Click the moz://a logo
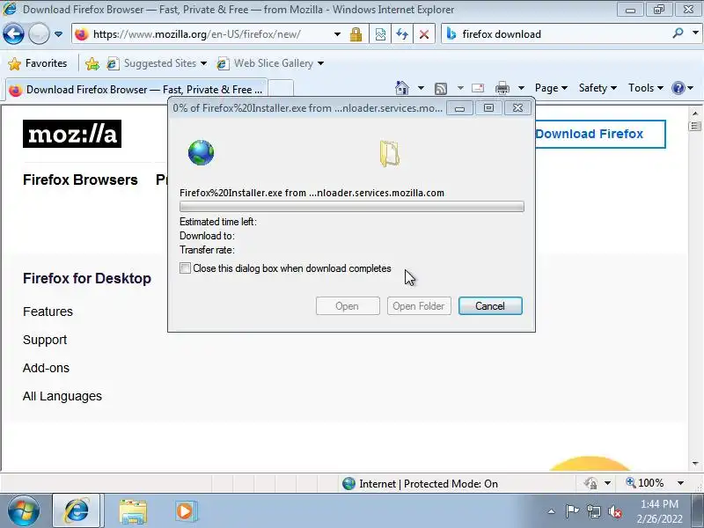Image resolution: width=704 pixels, height=528 pixels. pos(72,134)
